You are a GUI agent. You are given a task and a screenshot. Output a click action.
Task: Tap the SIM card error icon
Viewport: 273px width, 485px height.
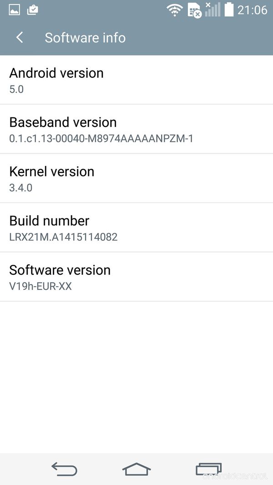(194, 10)
